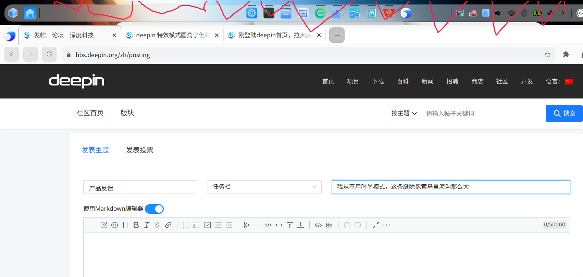
Task: Apply bold formatting in the editor
Action: [x=136, y=225]
